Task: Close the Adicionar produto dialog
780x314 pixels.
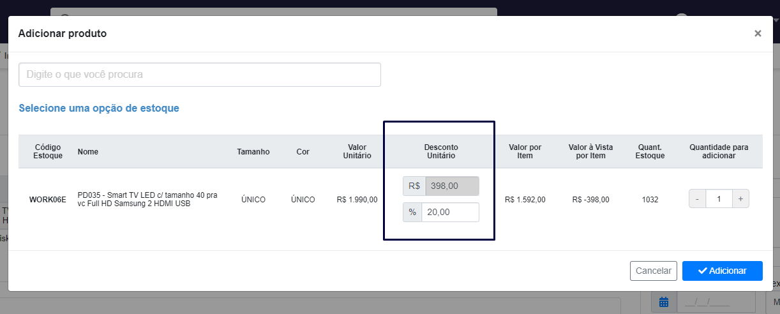Action: tap(758, 33)
